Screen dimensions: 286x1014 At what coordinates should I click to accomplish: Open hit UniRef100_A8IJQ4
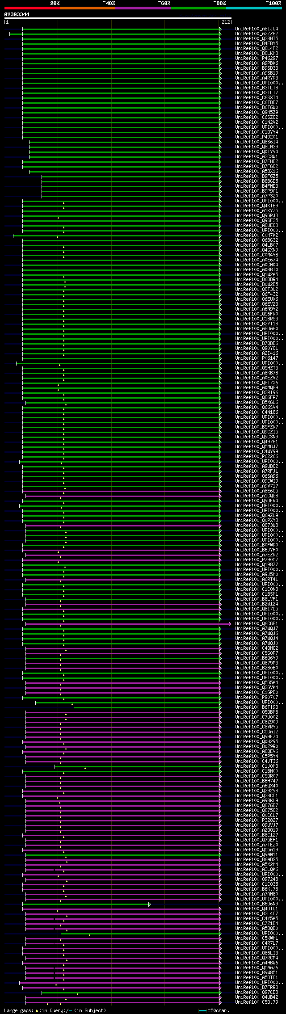click(257, 29)
